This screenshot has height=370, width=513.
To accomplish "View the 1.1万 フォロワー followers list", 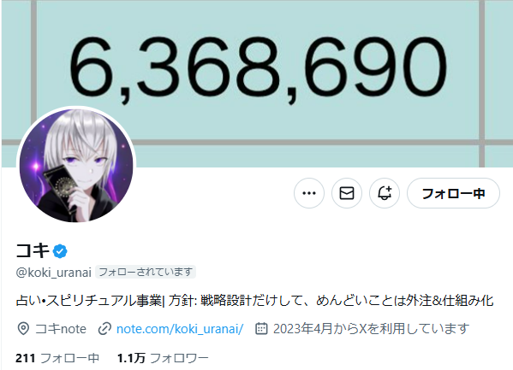I will 163,358.
